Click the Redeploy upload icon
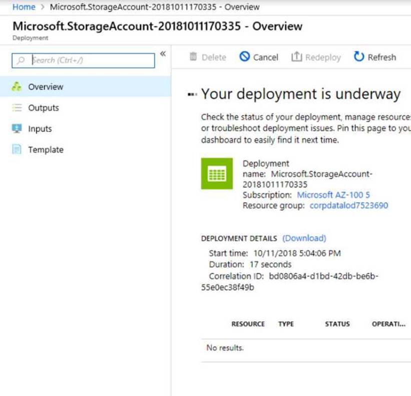 click(296, 57)
